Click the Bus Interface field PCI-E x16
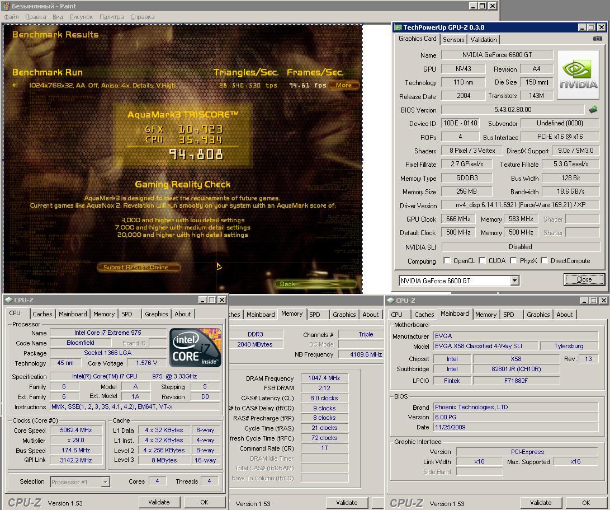610x510 pixels. 560,137
